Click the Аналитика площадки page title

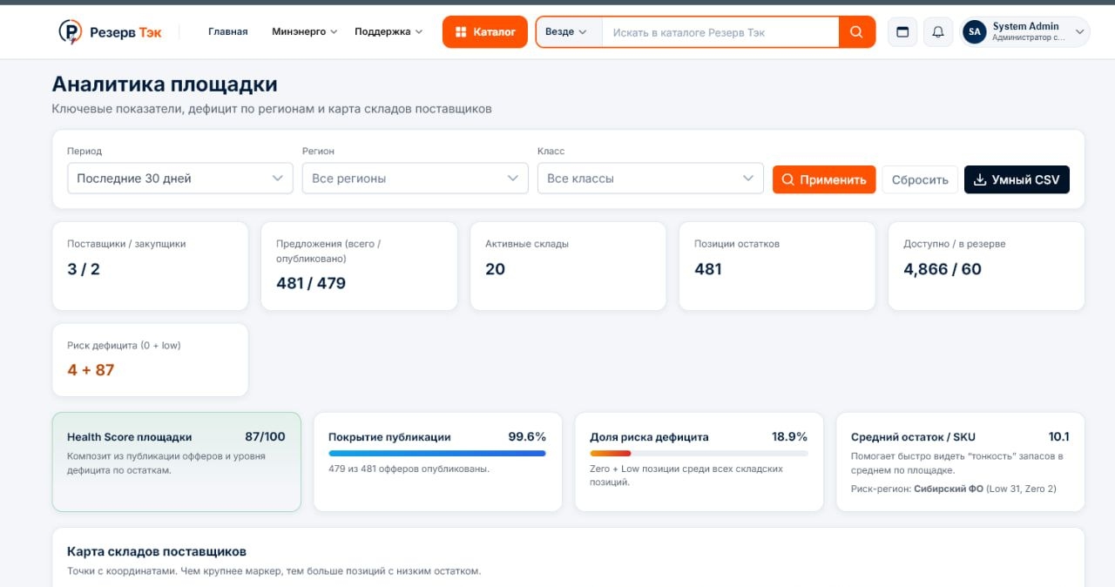(165, 84)
